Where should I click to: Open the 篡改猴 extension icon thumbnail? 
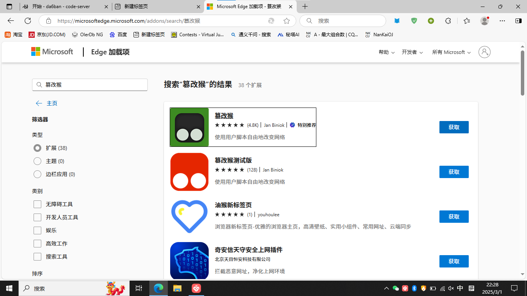click(189, 127)
